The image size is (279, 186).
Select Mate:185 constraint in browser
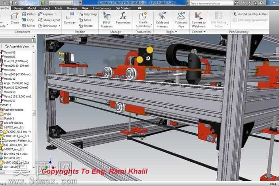click(8, 52)
